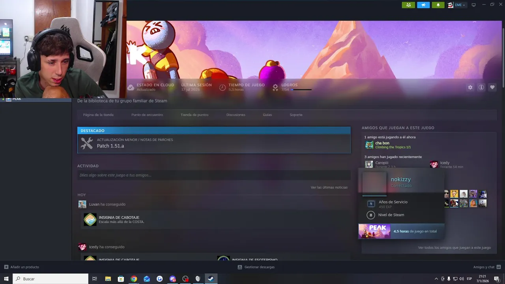Viewport: 505px width, 284px height.
Task: Open the Windows notification center
Action: pos(497,279)
